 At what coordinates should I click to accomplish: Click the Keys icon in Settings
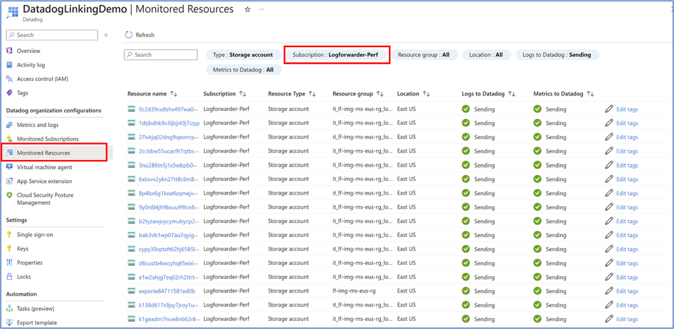[9, 249]
